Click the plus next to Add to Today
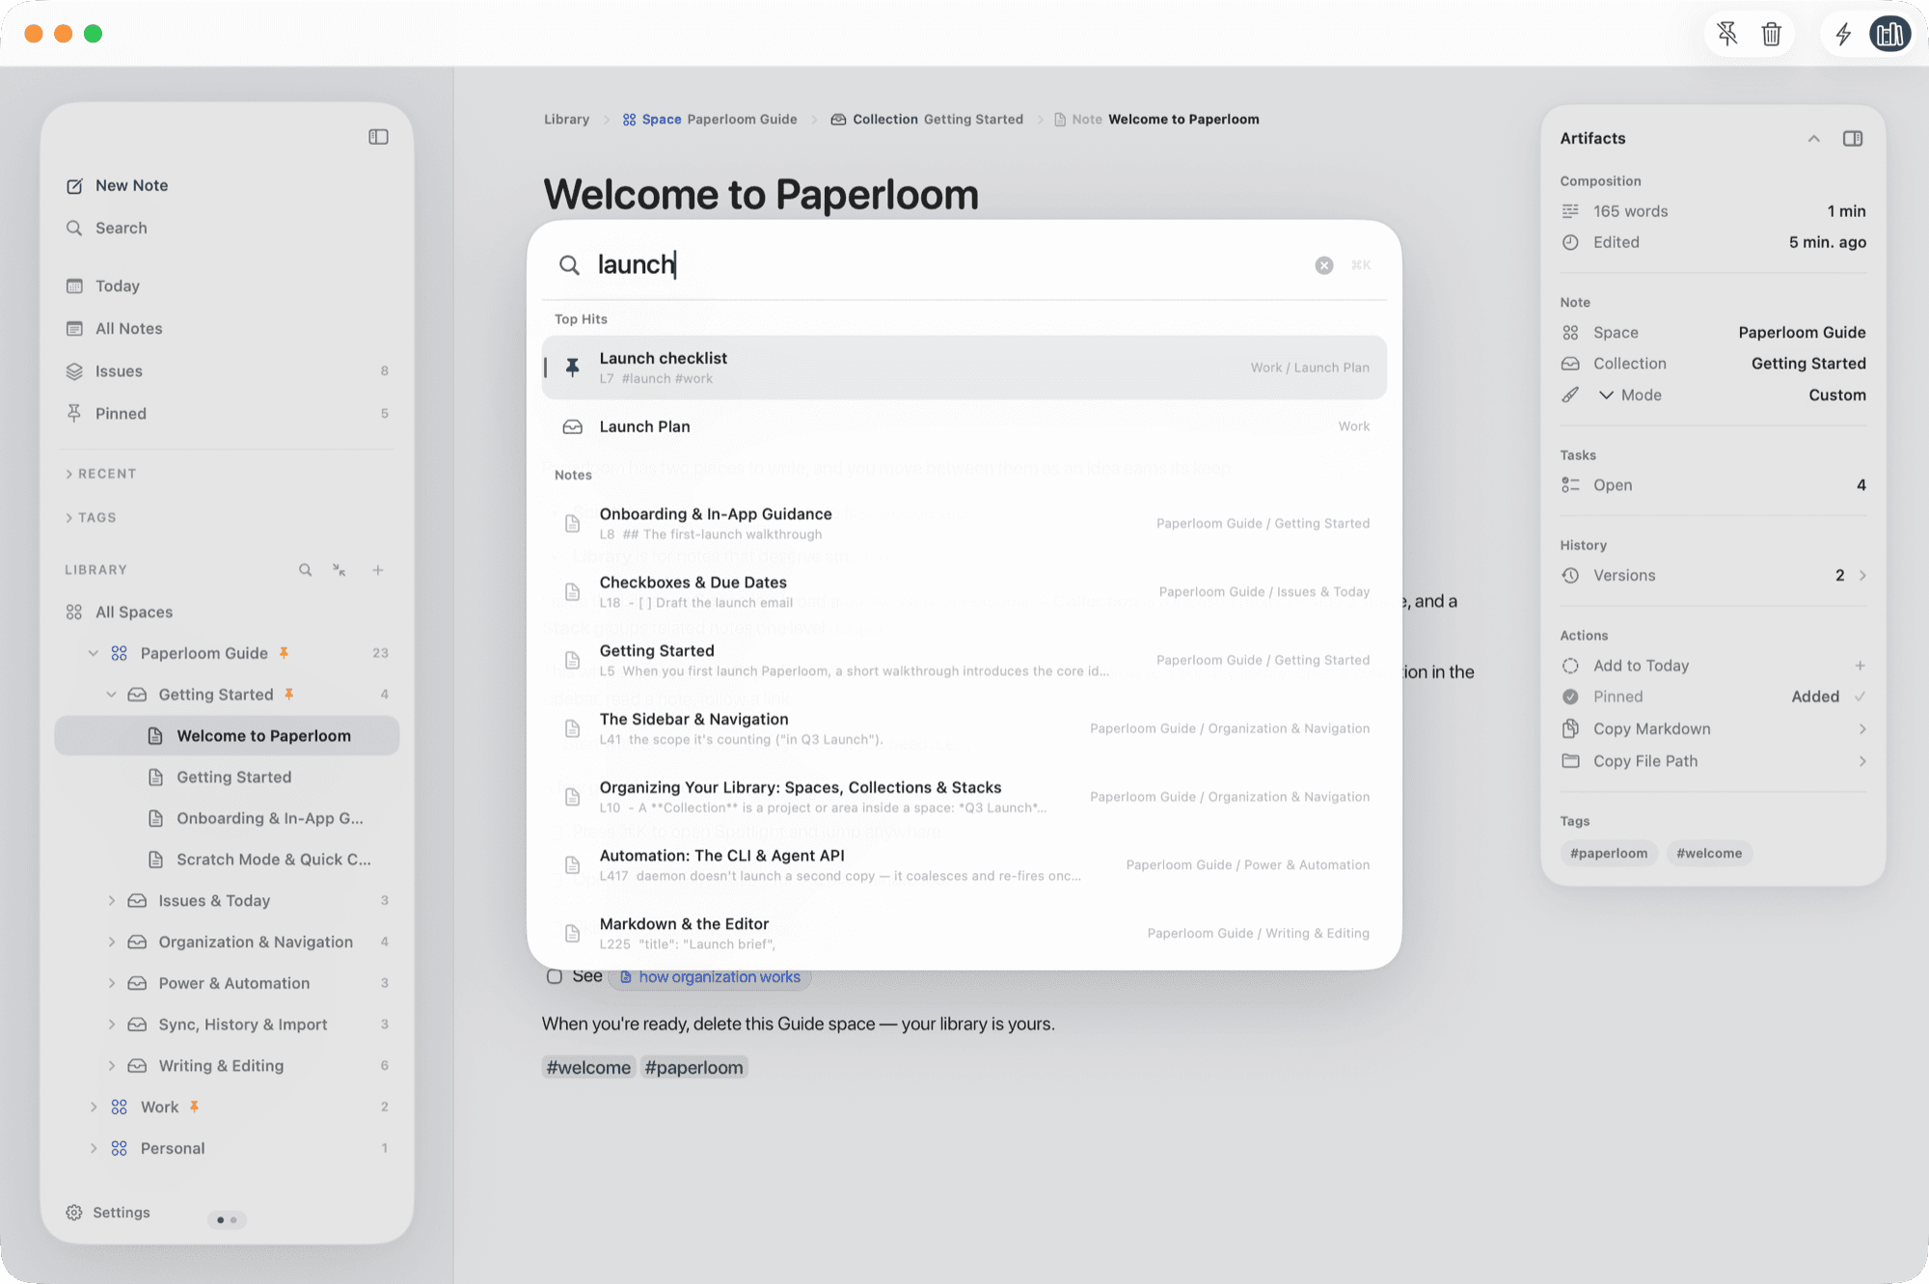1929x1284 pixels. tap(1860, 666)
